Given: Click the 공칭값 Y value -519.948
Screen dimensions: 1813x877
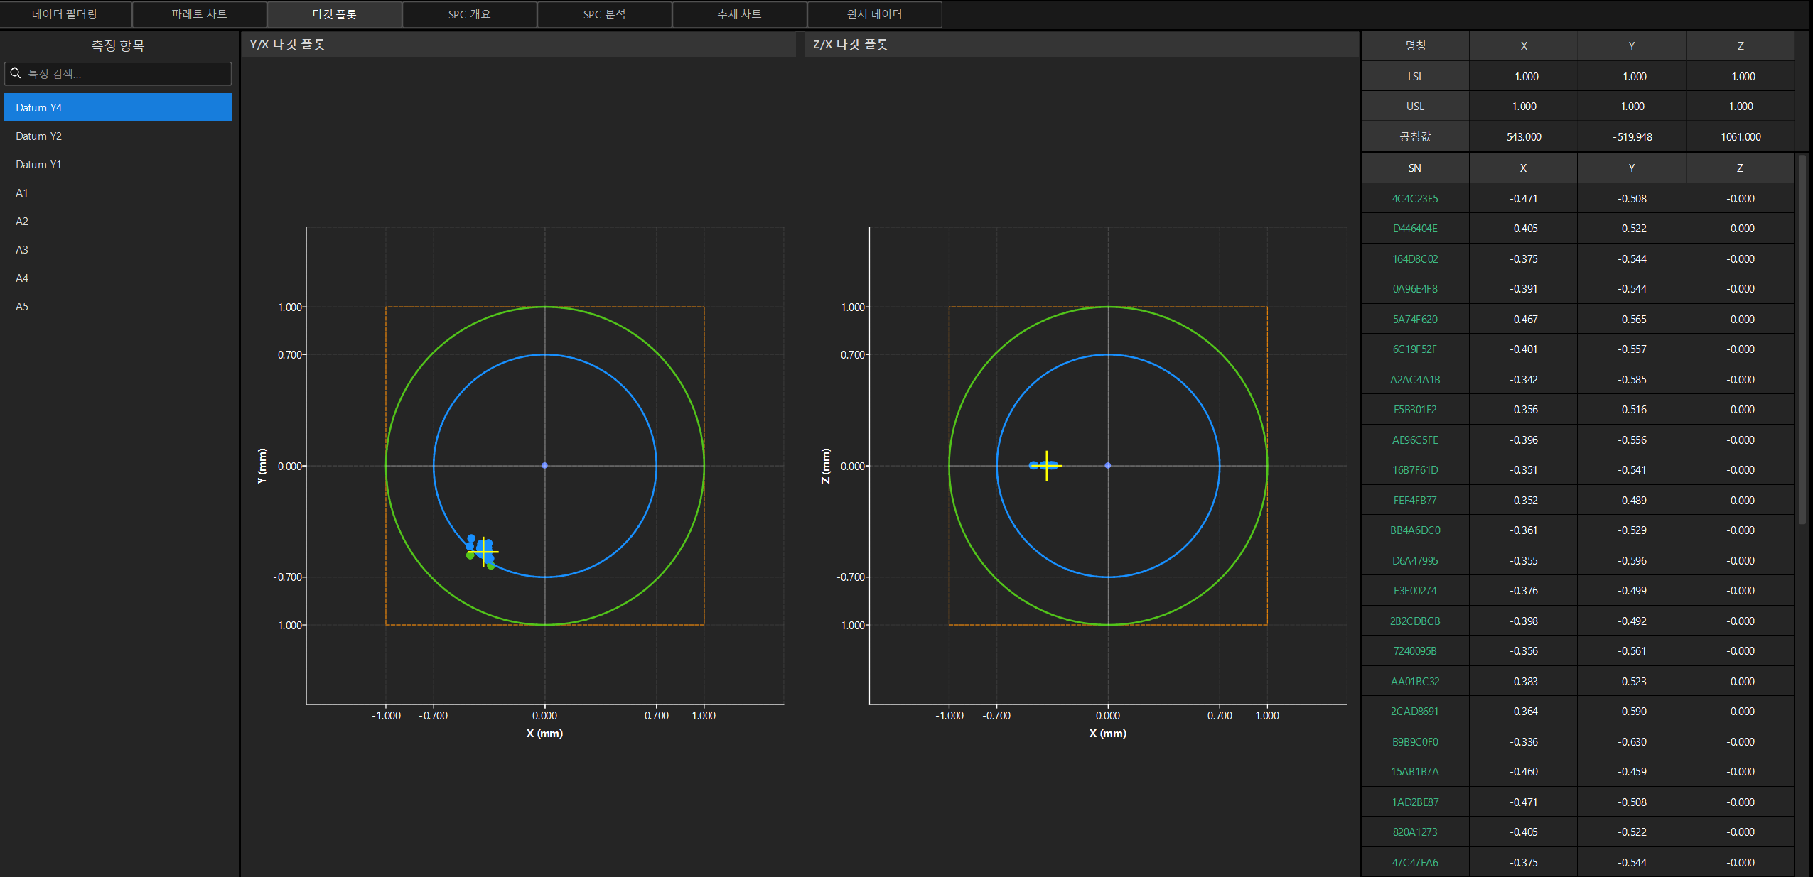Looking at the screenshot, I should click(x=1632, y=137).
